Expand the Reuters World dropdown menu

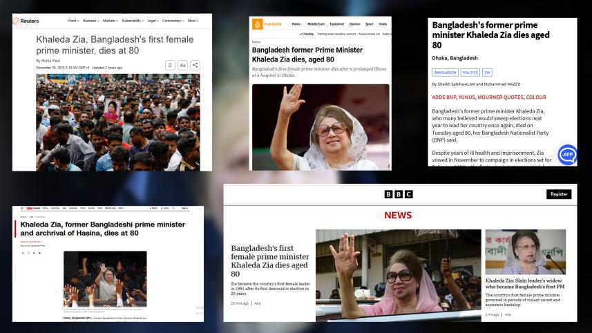(73, 21)
